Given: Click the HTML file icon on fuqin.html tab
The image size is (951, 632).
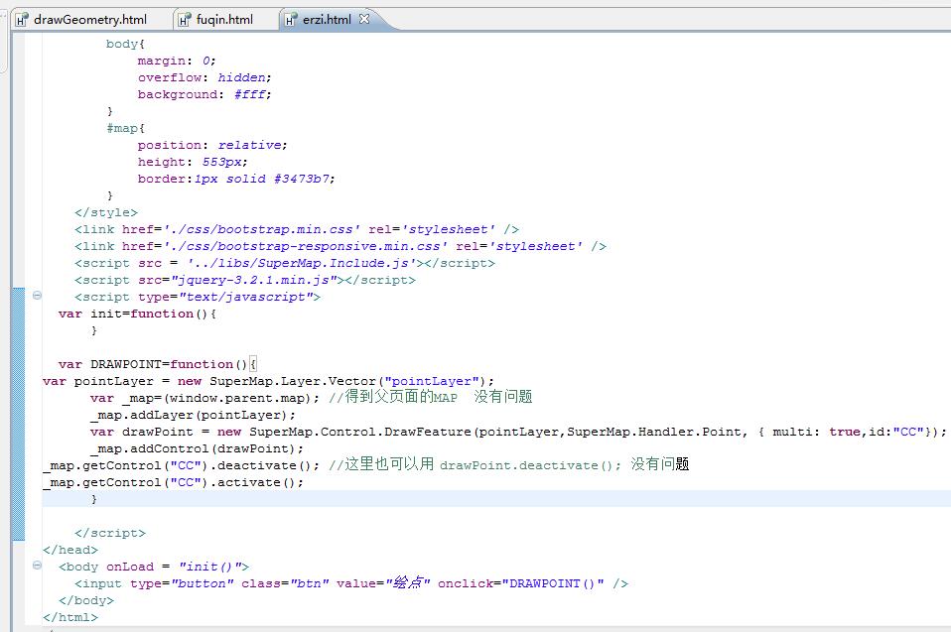Looking at the screenshot, I should click(185, 20).
